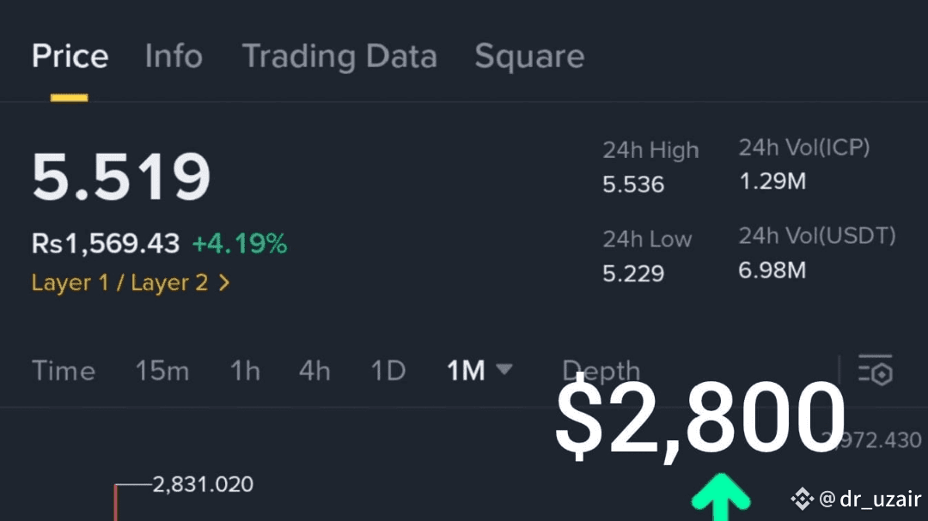
Task: Open the Info tab
Action: [x=174, y=57]
